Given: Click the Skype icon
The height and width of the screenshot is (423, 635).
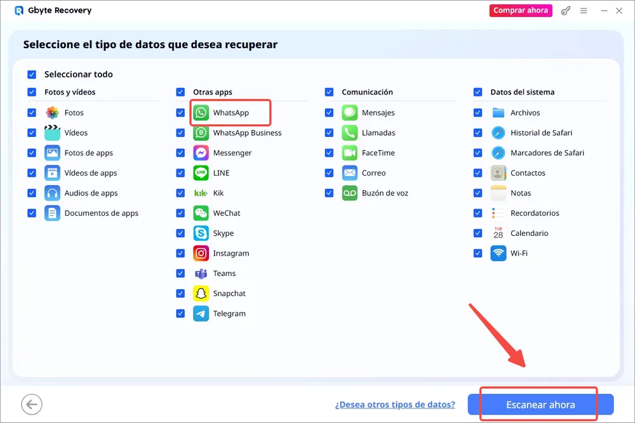Looking at the screenshot, I should click(201, 233).
